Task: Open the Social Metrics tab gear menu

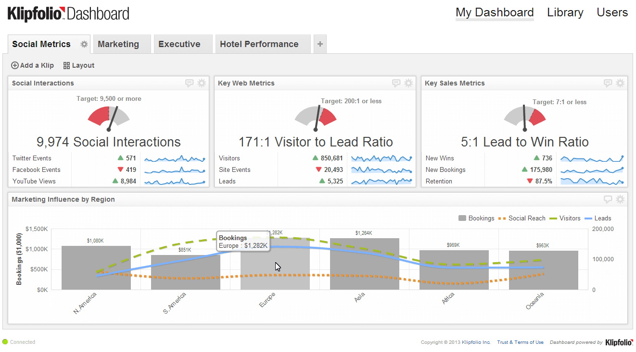Action: [83, 44]
